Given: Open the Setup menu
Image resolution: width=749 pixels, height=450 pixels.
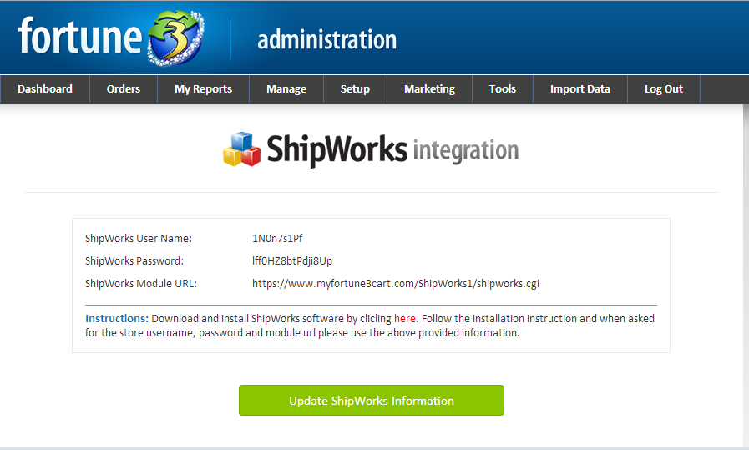Looking at the screenshot, I should tap(355, 88).
